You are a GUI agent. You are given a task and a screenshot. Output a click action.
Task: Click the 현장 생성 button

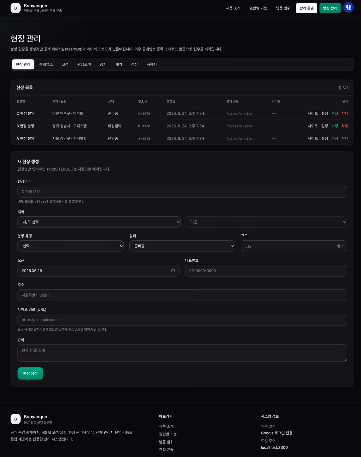(x=30, y=373)
